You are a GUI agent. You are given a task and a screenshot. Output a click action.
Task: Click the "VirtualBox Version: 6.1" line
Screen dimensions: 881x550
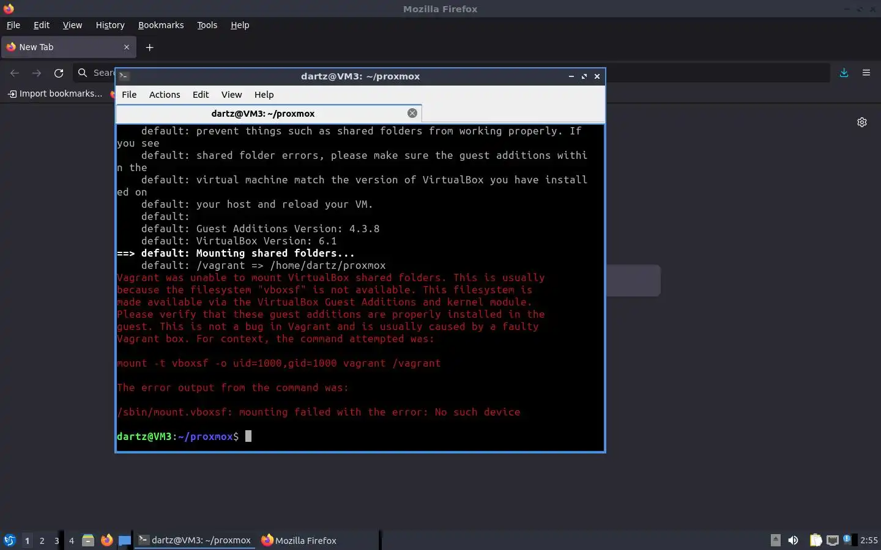click(239, 241)
